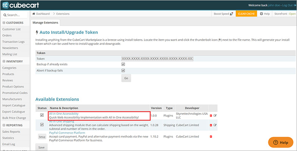Click the Boost Speed rocket icon
Image resolution: width=297 pixels, height=151 pixels.
[231, 14]
